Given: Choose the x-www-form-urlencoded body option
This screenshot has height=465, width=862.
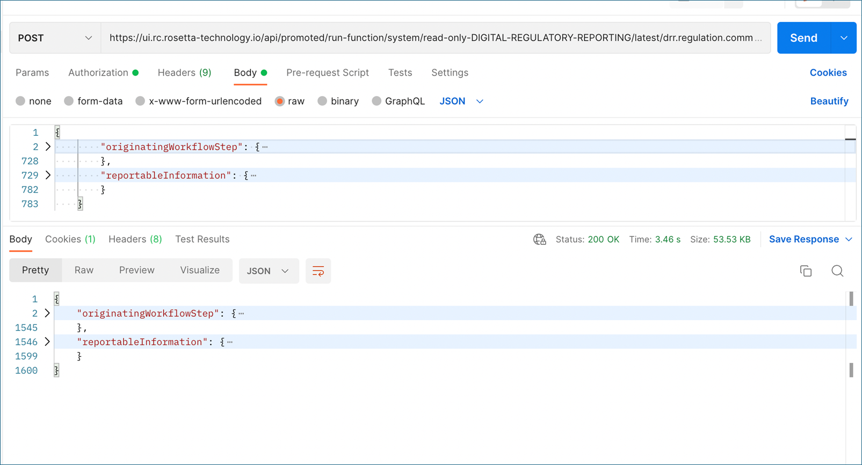Looking at the screenshot, I should click(x=140, y=101).
